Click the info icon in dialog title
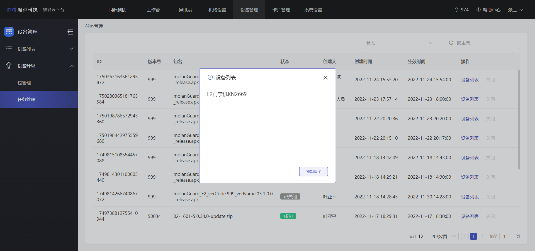Screen dimensions: 535x251 [x=210, y=77]
